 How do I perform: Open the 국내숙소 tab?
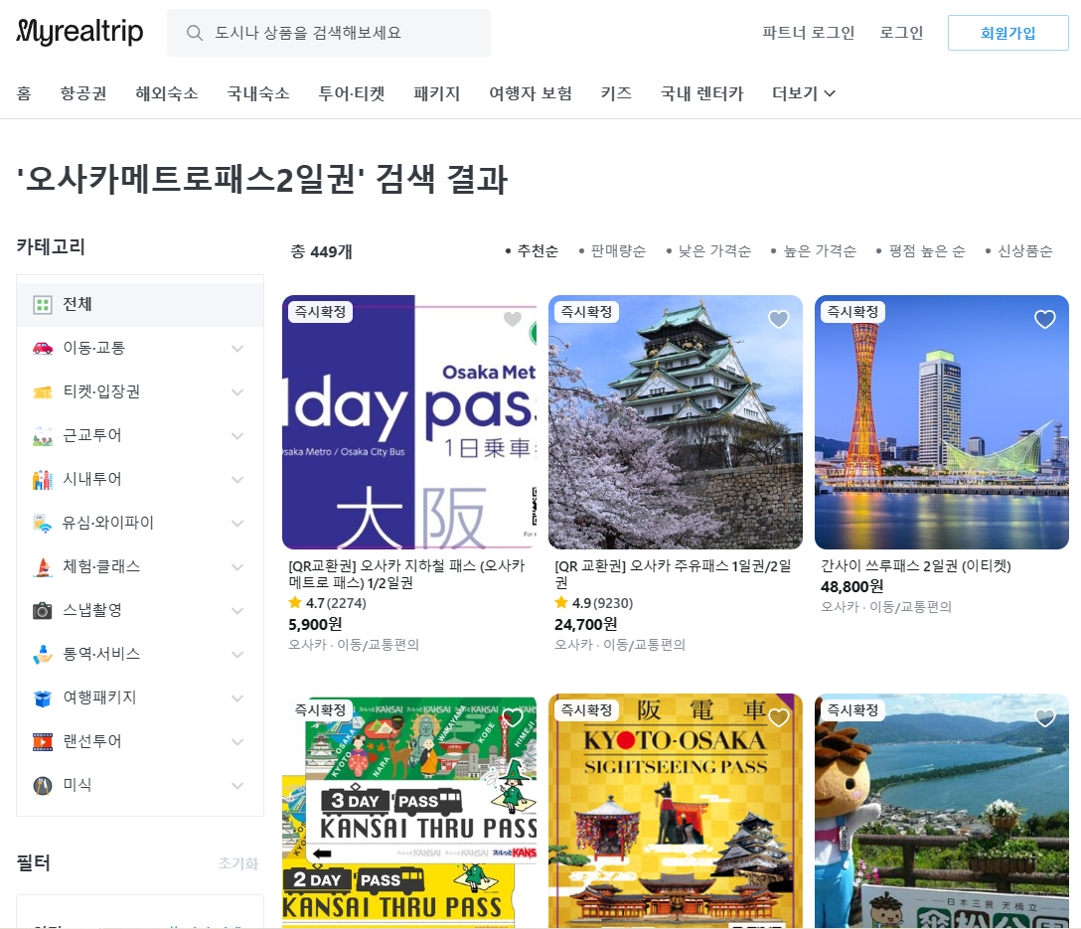[258, 93]
